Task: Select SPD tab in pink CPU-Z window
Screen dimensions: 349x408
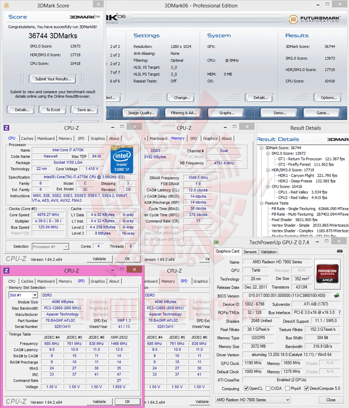Action: coord(81,281)
